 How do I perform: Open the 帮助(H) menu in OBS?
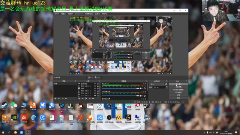tap(104, 14)
